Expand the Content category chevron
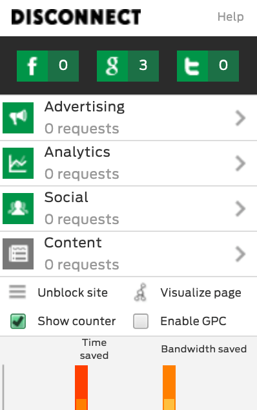 tap(241, 254)
